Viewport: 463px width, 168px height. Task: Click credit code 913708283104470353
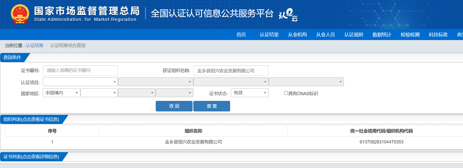pos(381,142)
